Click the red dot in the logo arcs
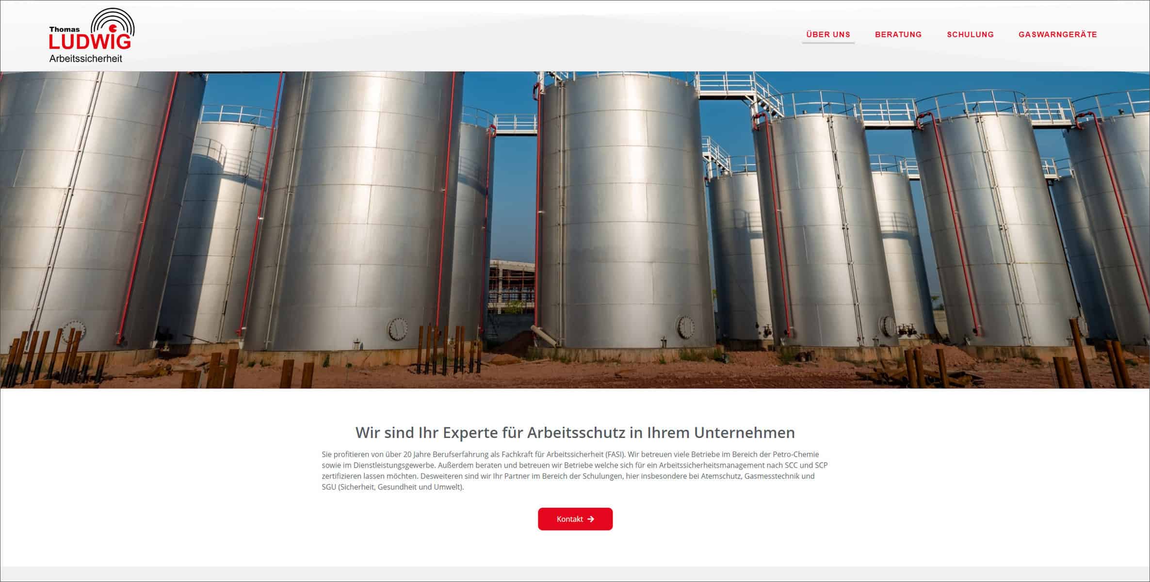The height and width of the screenshot is (582, 1150). 113,28
